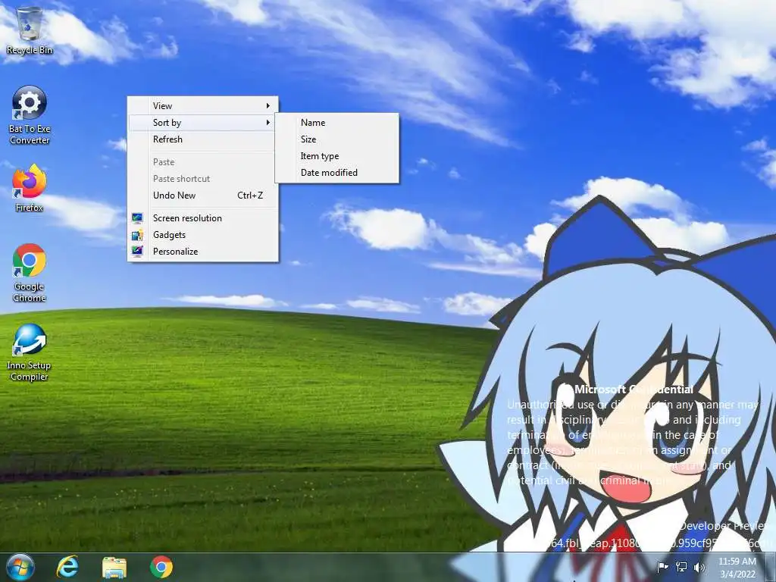Select the Bat To Exe Converter shortcut
The image size is (776, 582).
pyautogui.click(x=30, y=115)
